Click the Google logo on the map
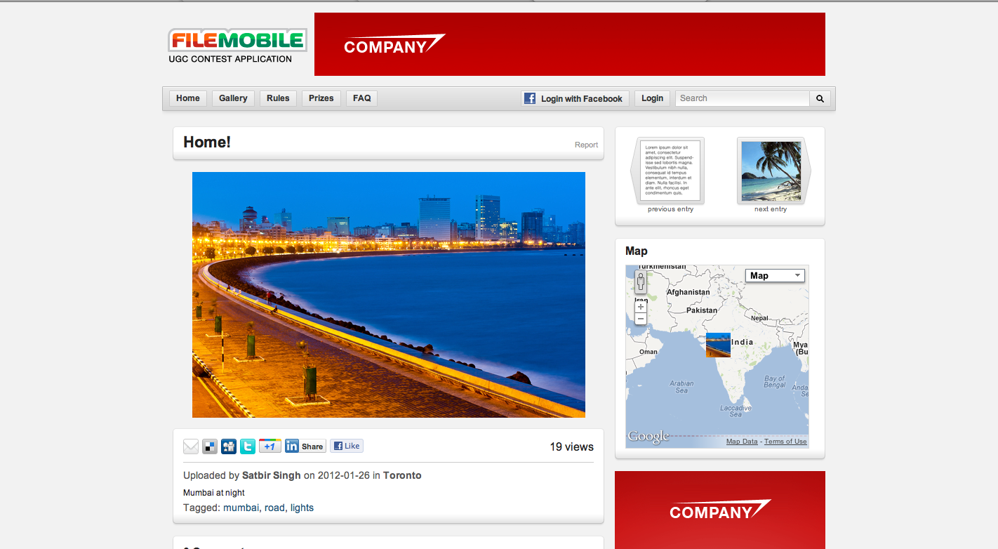This screenshot has width=998, height=549. [648, 437]
